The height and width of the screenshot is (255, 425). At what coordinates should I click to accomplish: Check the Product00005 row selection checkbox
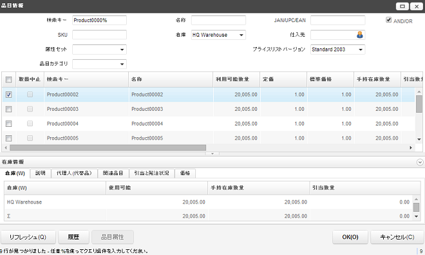click(x=8, y=138)
